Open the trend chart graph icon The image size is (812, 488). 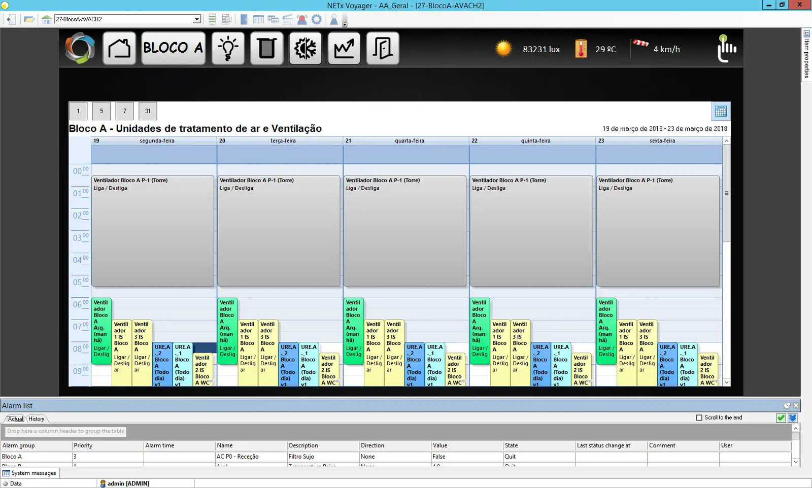pos(344,49)
